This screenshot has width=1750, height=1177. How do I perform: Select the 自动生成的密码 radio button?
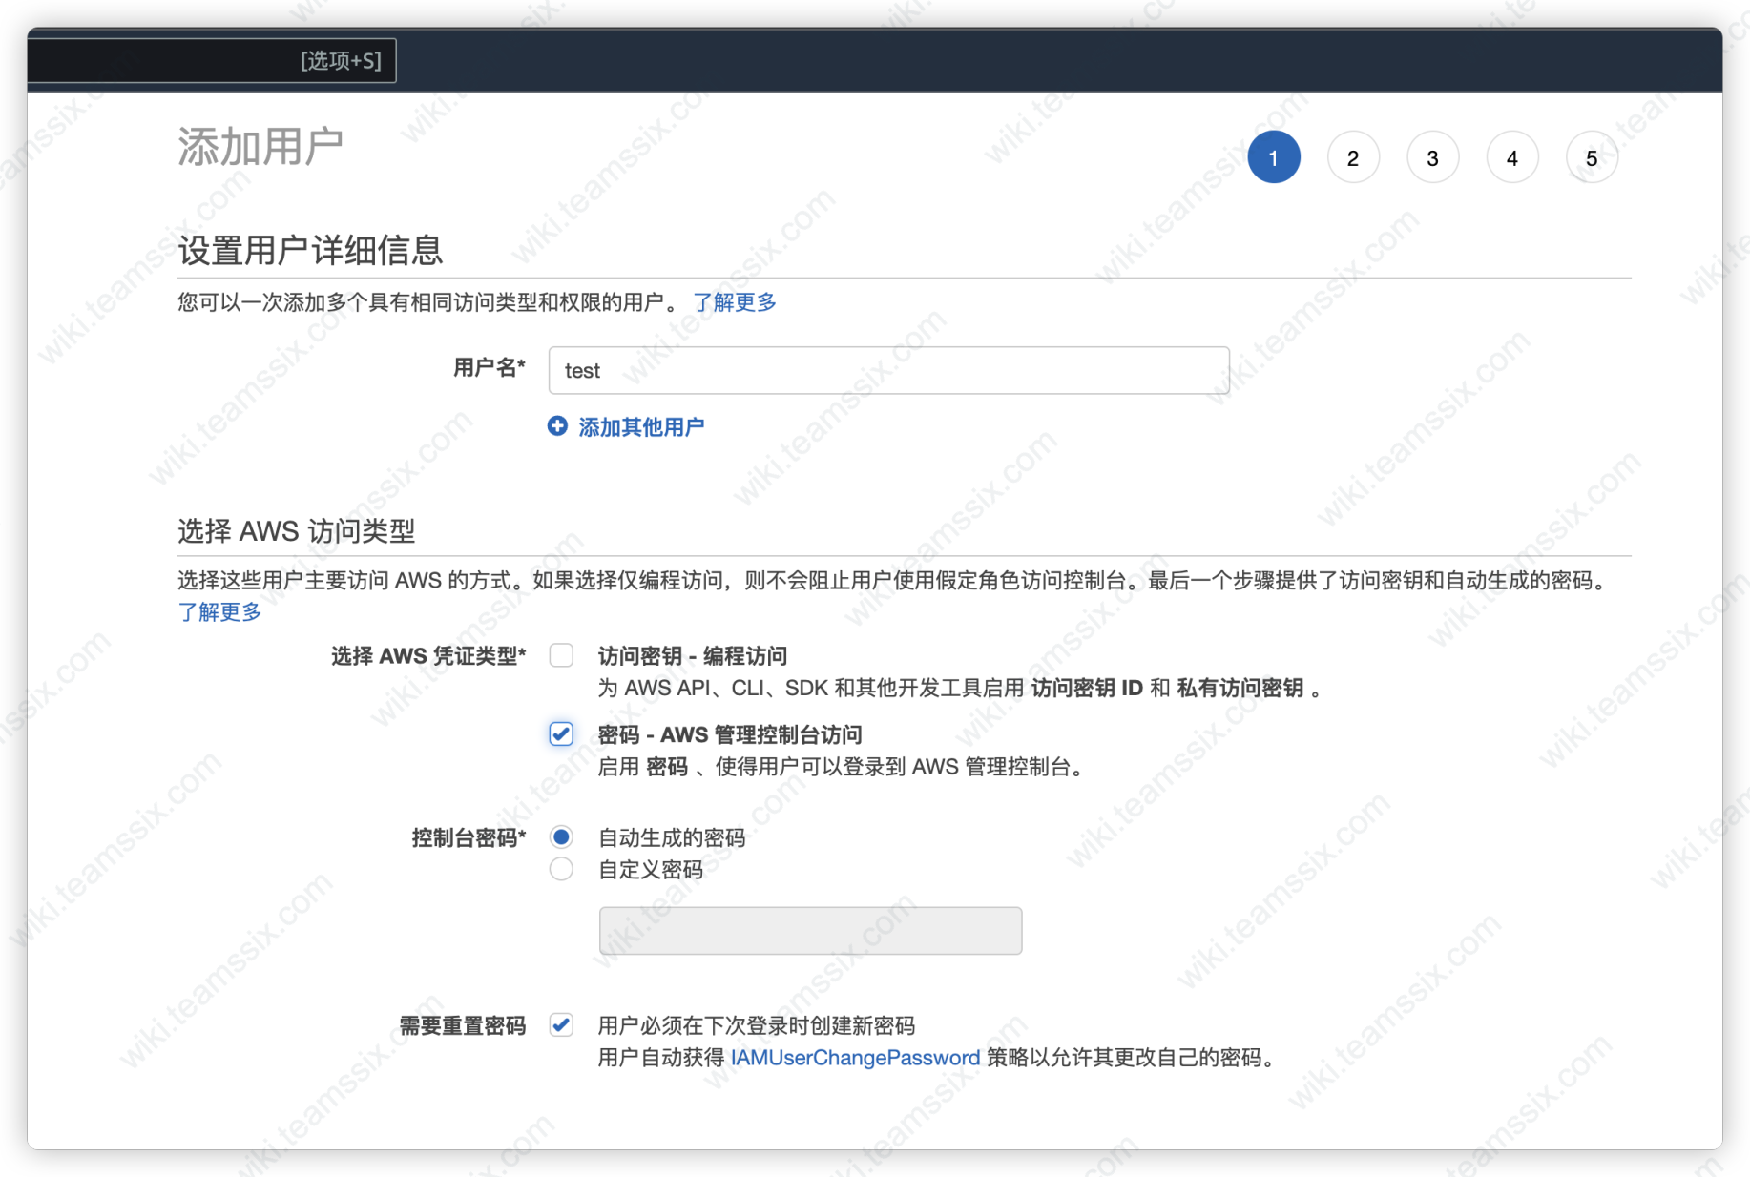point(561,837)
